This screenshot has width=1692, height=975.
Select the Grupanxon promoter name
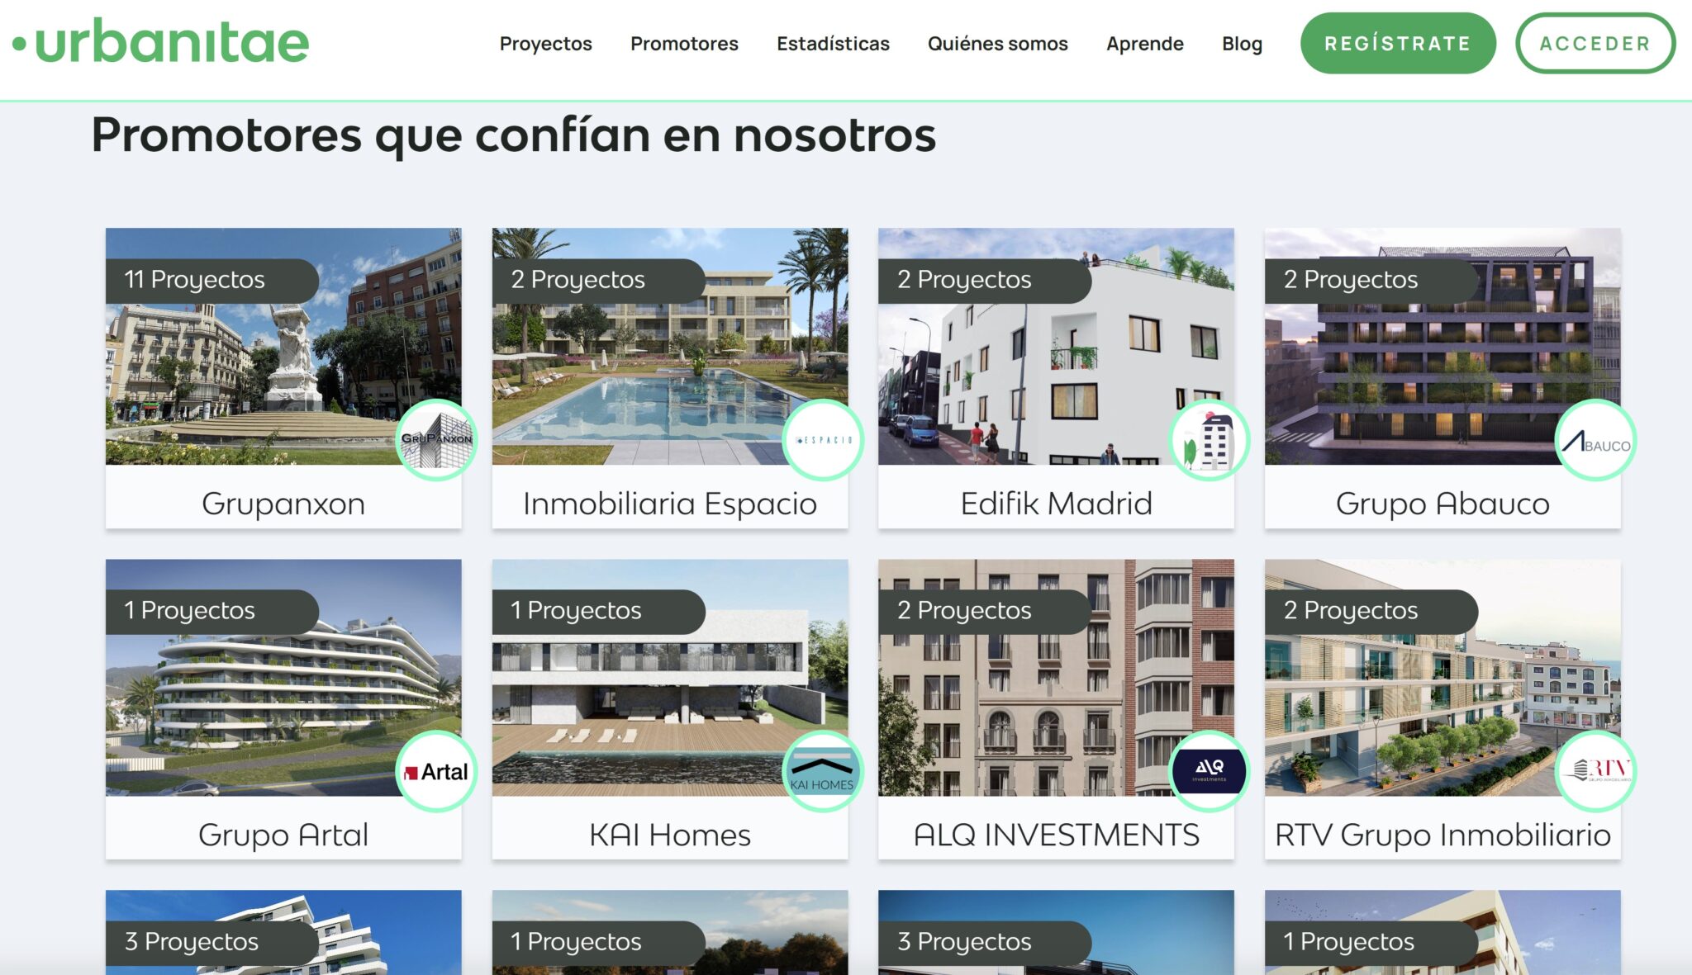click(x=283, y=504)
